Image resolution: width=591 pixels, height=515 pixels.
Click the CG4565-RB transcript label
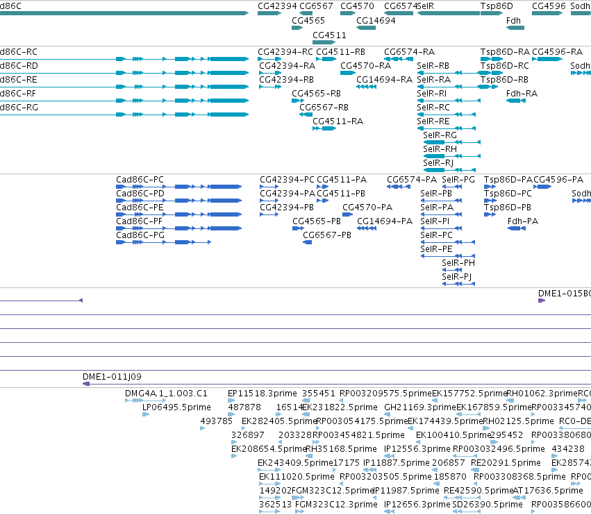316,94
